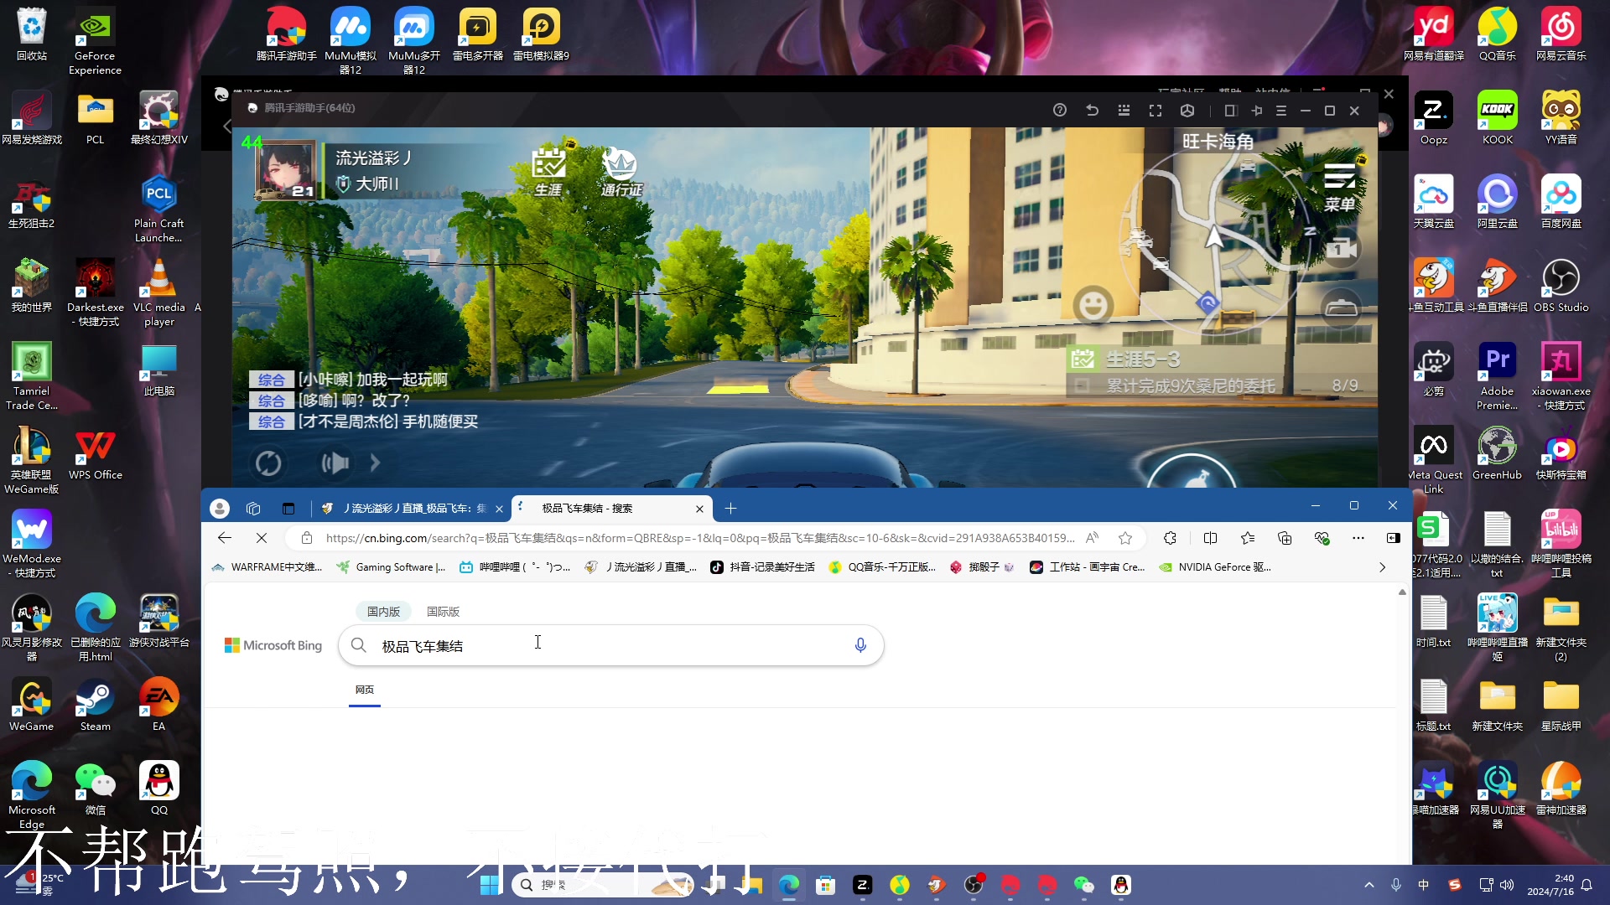Expand chat arrow next to voice icon
This screenshot has height=905, width=1610.
coord(375,463)
